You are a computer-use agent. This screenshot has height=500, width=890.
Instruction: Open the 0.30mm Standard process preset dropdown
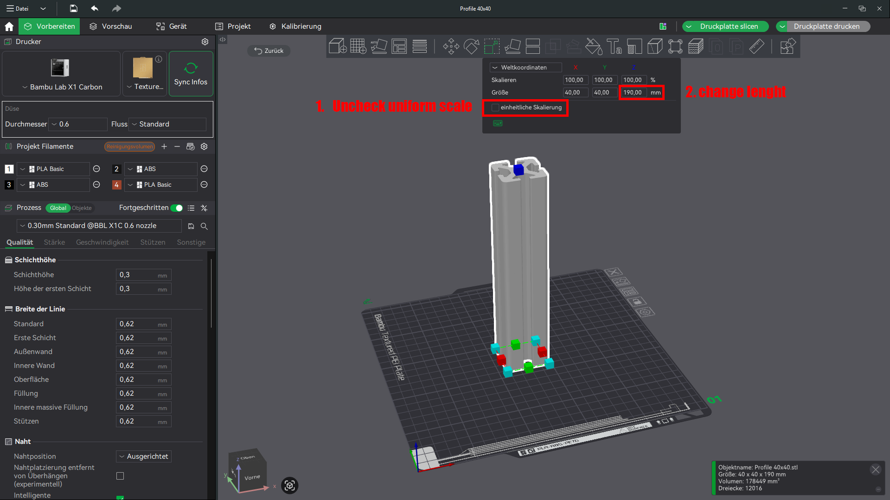pos(99,226)
